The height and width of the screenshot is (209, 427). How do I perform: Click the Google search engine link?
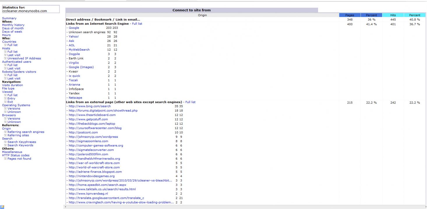click(x=74, y=28)
